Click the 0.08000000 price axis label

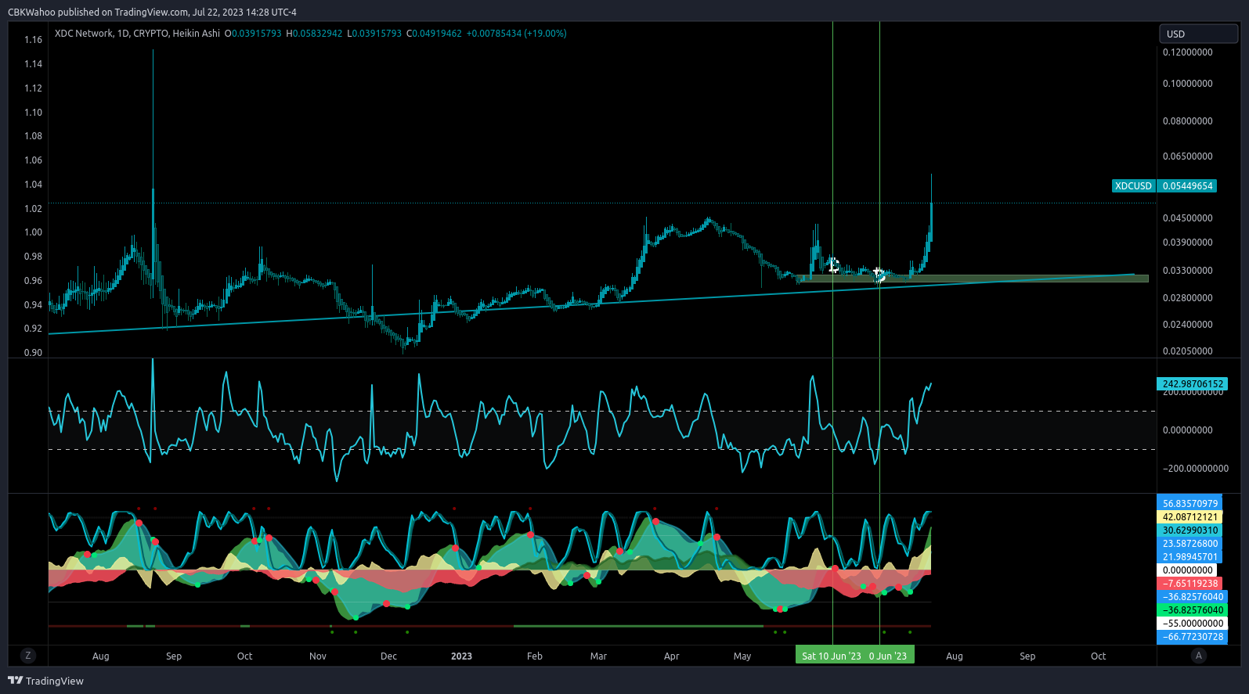(x=1187, y=121)
